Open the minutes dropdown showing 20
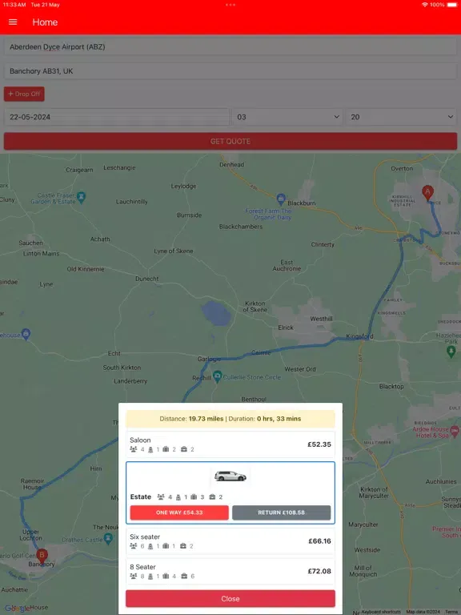The height and width of the screenshot is (615, 461). [401, 117]
